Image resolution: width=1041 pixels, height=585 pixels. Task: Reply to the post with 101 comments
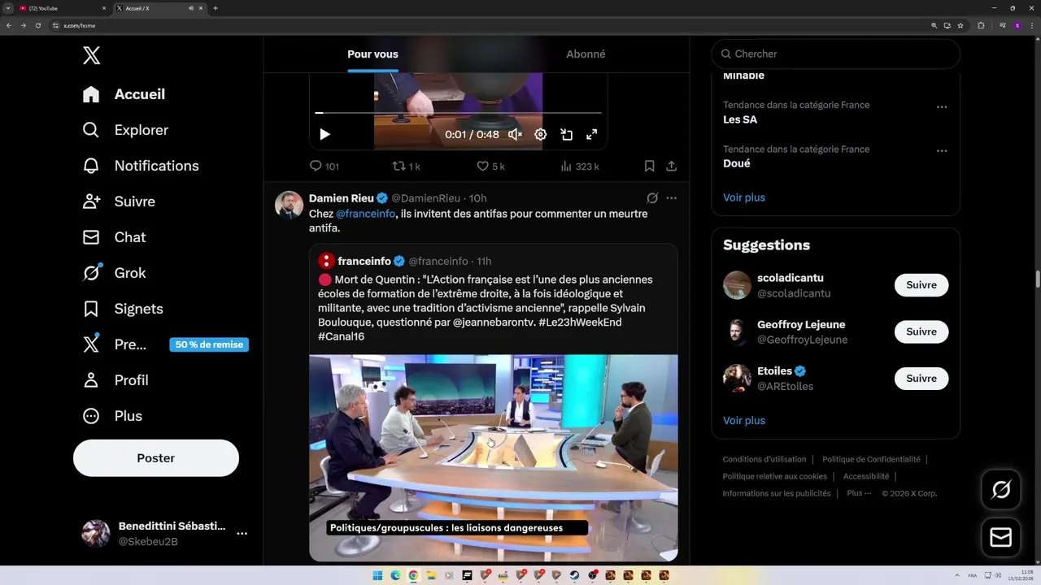click(324, 166)
